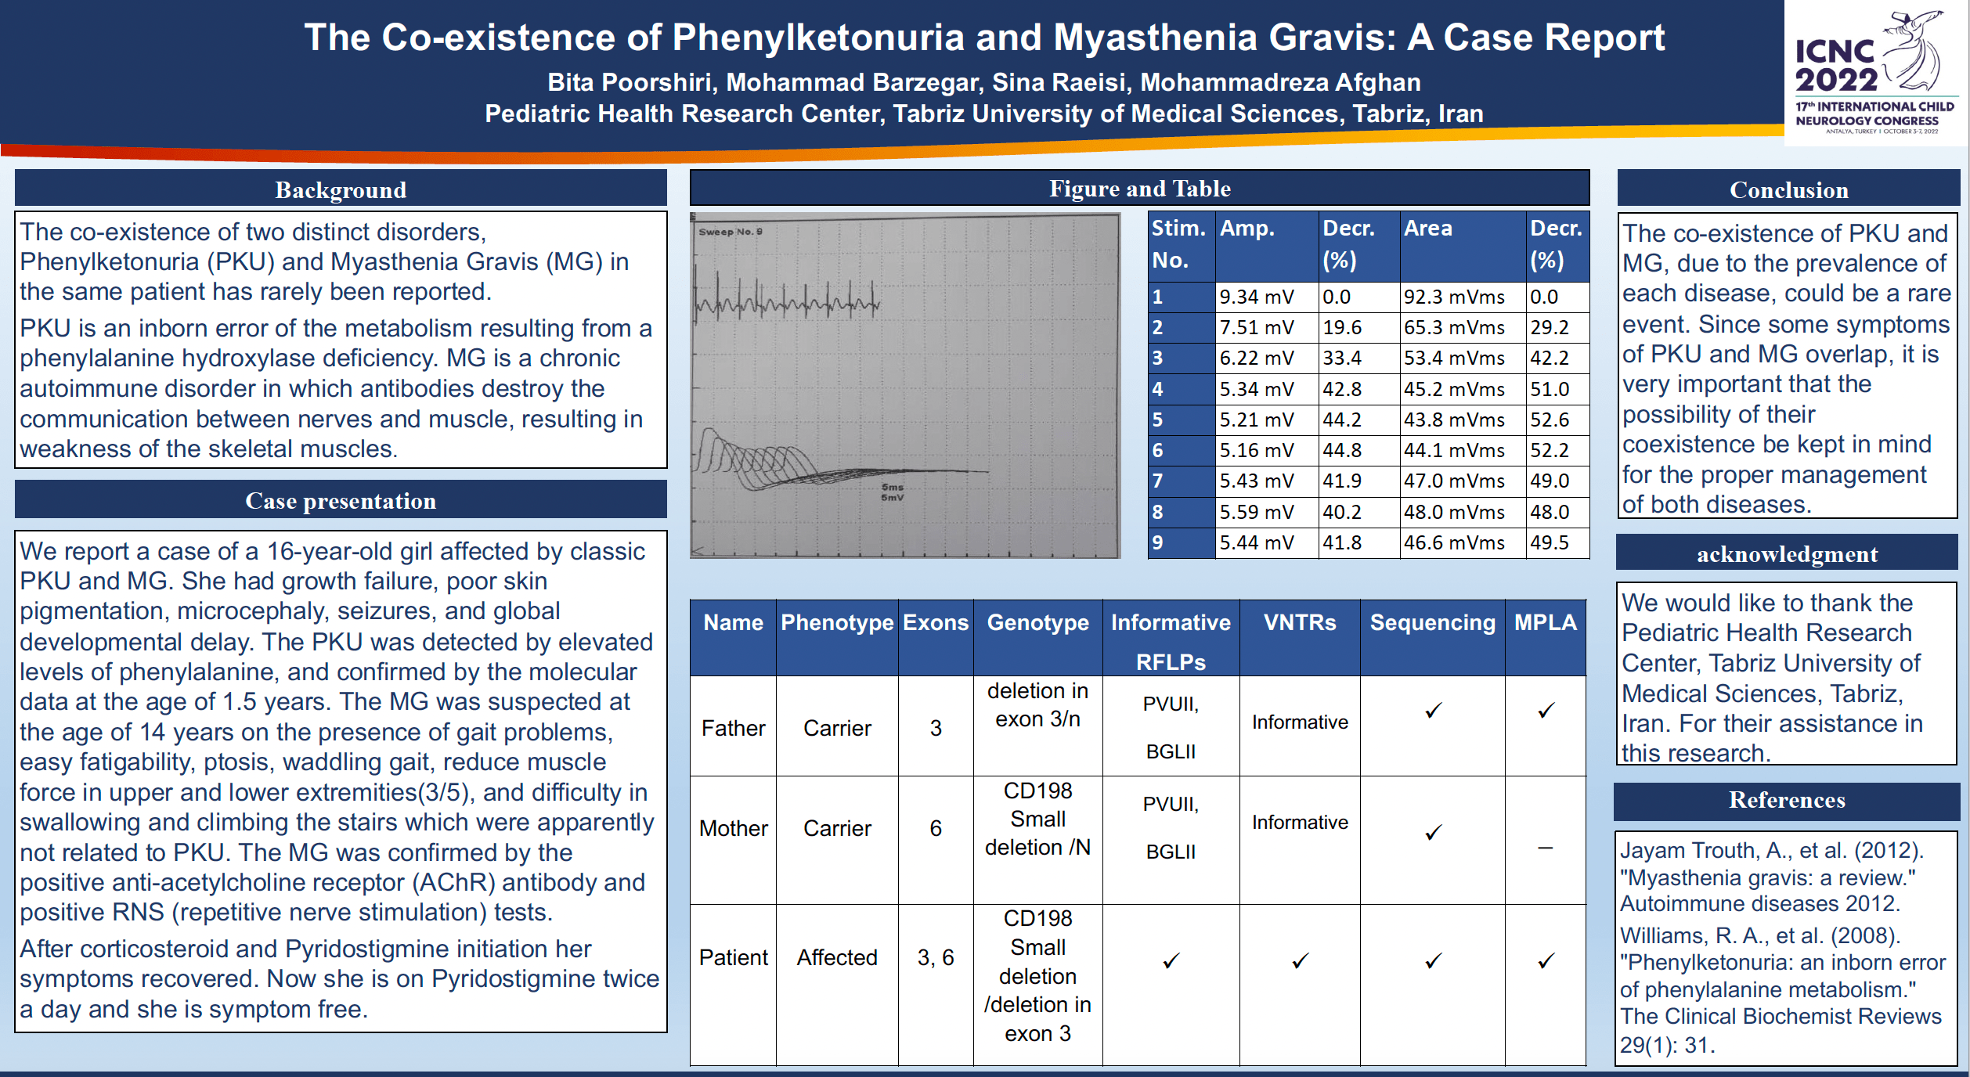Click the 49.5 area decrement cell
Screen dimensions: 1970x1077
pos(1558,542)
